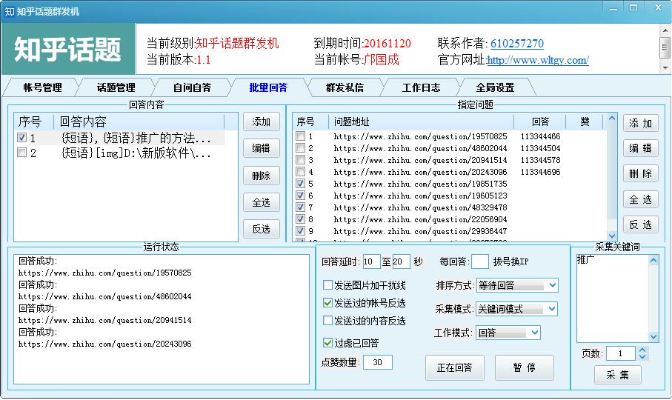Switch to the 工作日志 tab
Screen dimensions: 672x400
(421, 88)
